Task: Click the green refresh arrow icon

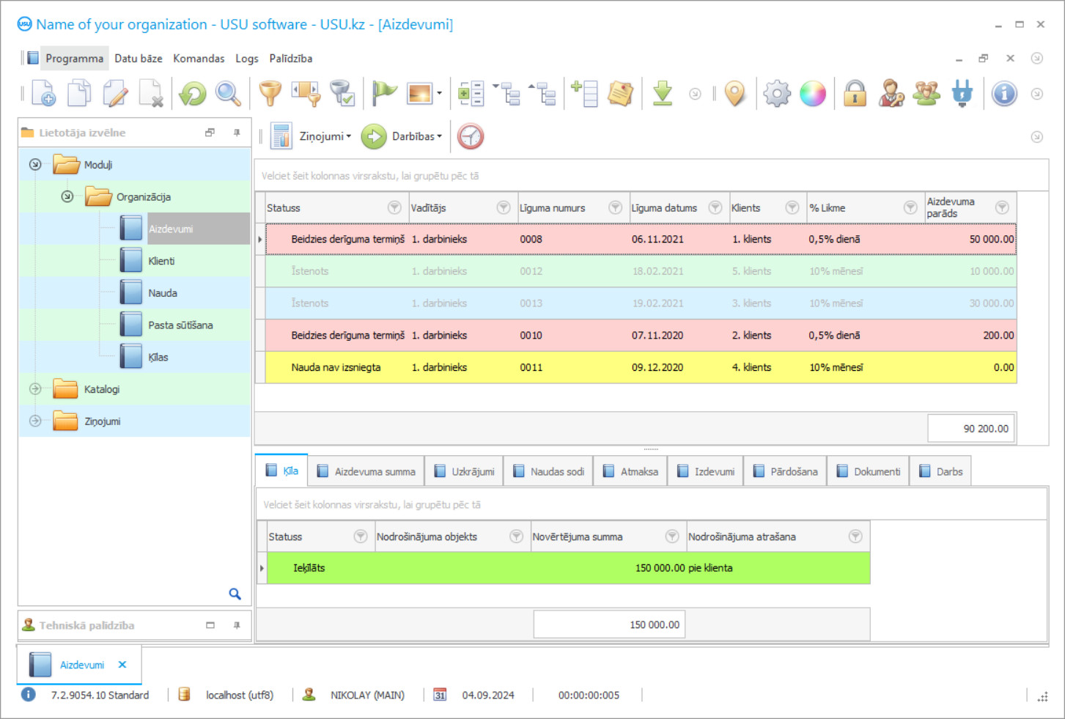Action: click(x=193, y=94)
